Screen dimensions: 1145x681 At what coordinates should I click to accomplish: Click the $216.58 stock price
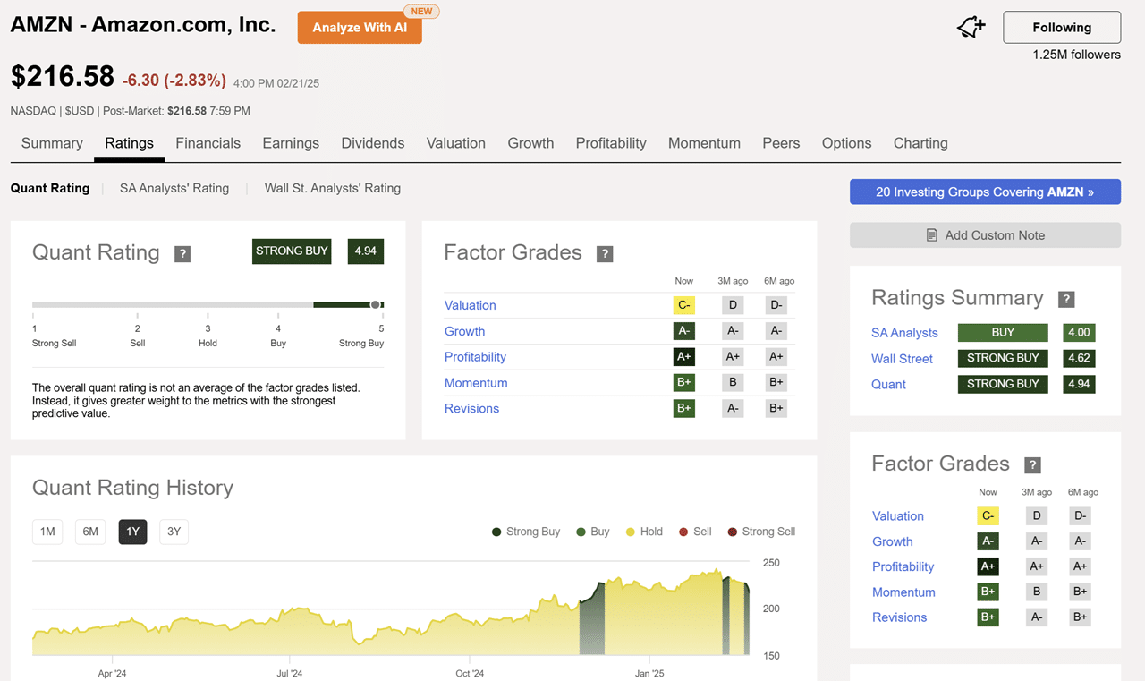63,77
